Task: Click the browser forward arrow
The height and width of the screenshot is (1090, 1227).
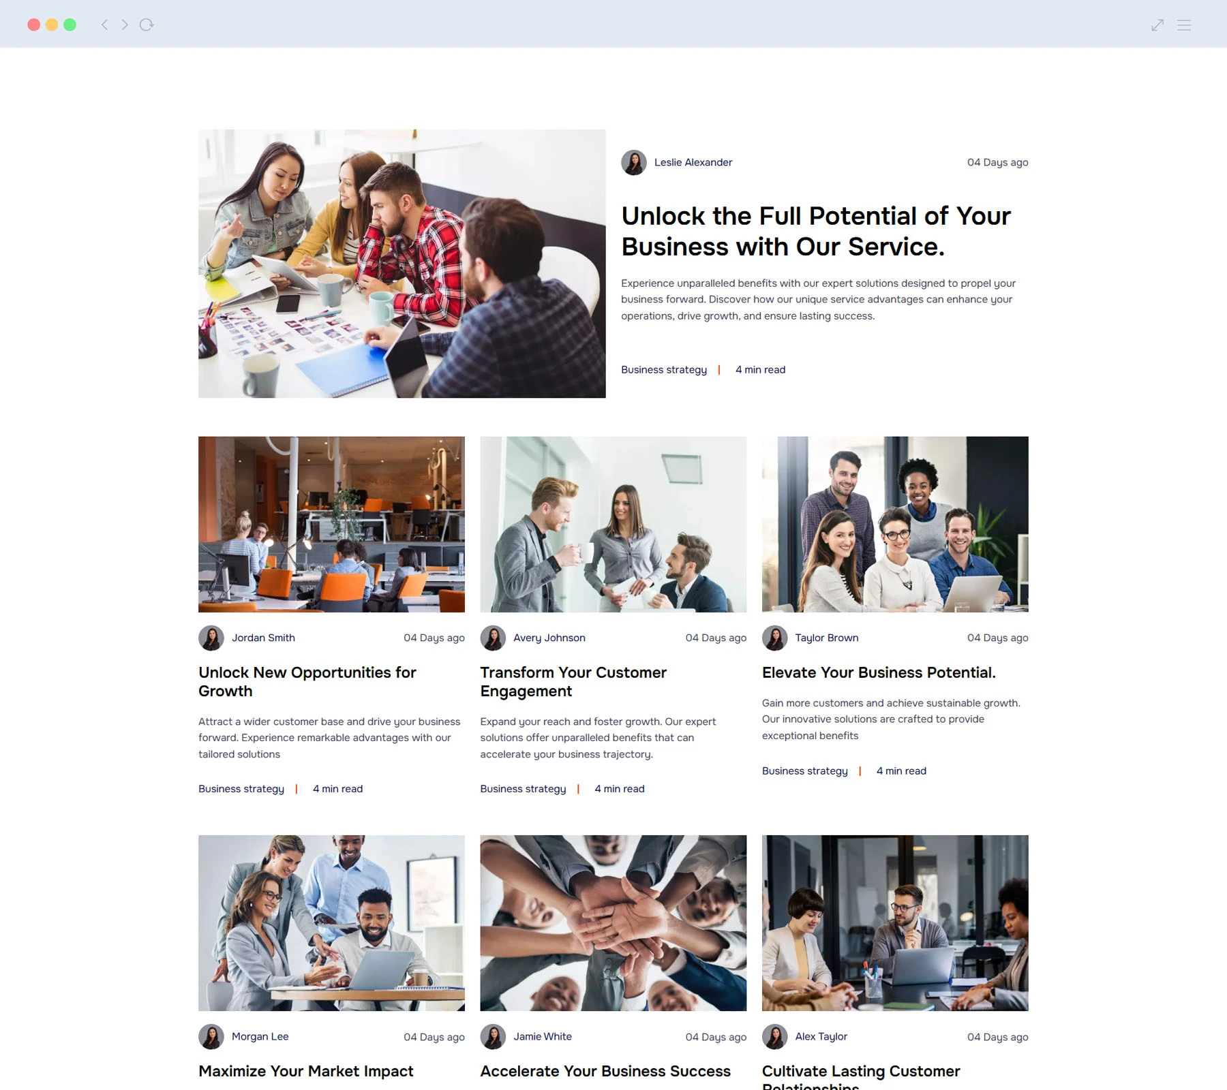Action: coord(125,25)
